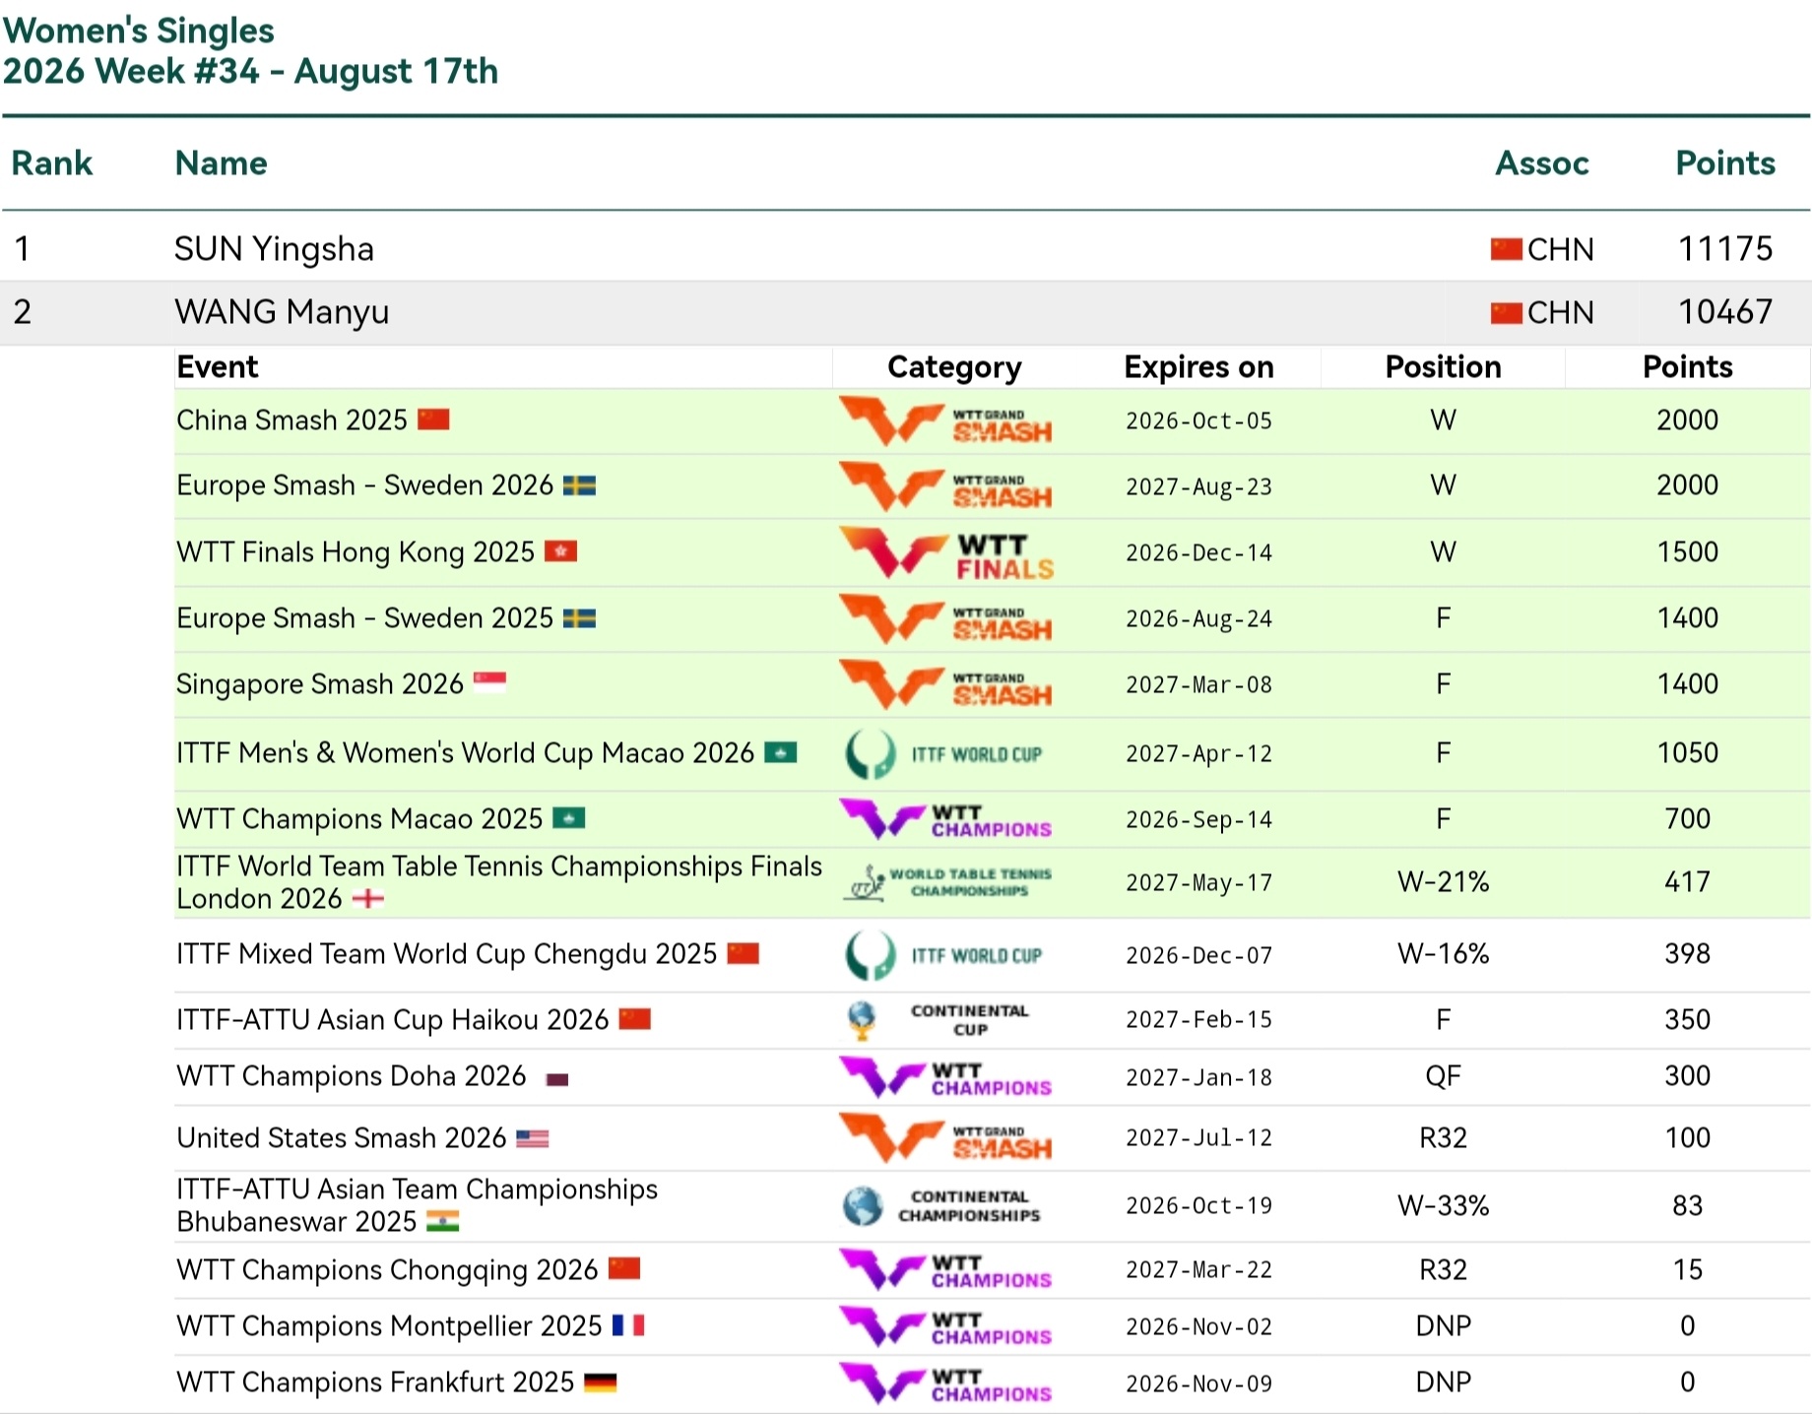Click the Sweden flag beside Europe Smash – Sweden 2026
The width and height of the screenshot is (1812, 1414).
(x=579, y=485)
